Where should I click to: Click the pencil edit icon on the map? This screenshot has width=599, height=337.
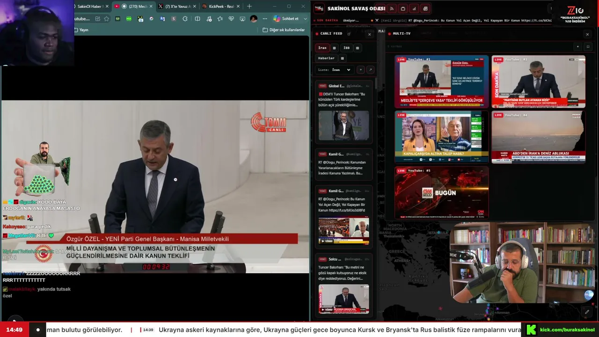pos(587,312)
